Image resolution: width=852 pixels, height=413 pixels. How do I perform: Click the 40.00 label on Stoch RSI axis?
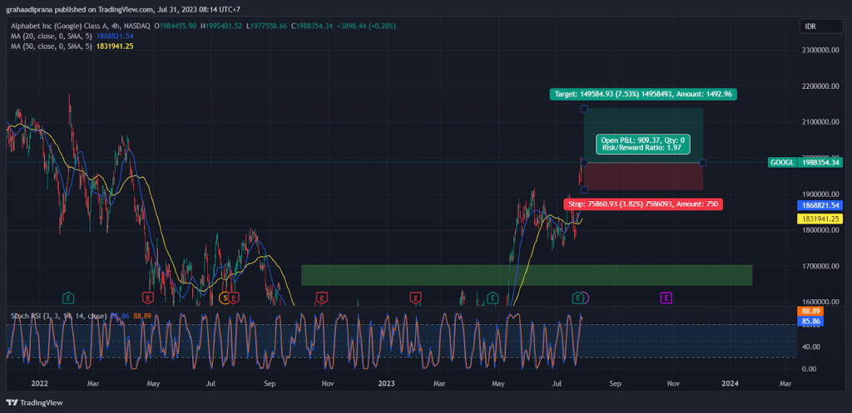pos(810,347)
